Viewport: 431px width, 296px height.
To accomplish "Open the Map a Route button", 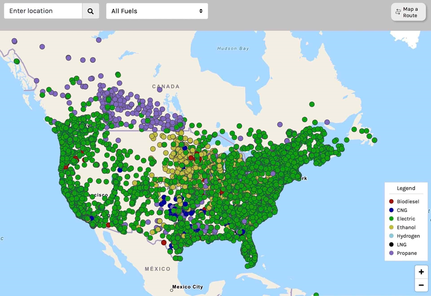I will [x=408, y=12].
